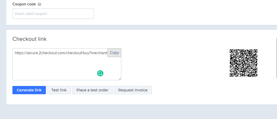Click the textarea resize handle corner

(x=120, y=79)
